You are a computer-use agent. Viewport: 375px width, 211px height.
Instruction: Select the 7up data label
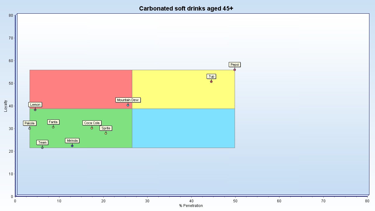point(211,76)
